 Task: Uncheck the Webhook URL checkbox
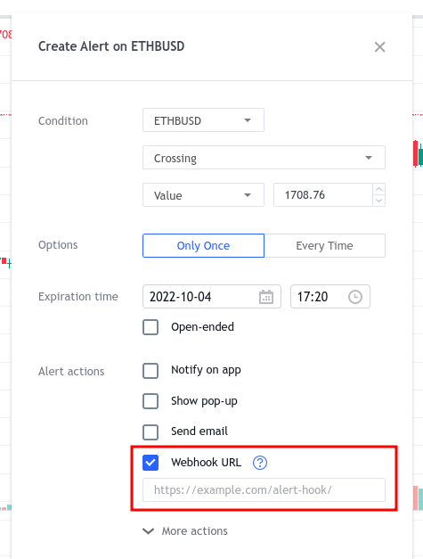150,463
